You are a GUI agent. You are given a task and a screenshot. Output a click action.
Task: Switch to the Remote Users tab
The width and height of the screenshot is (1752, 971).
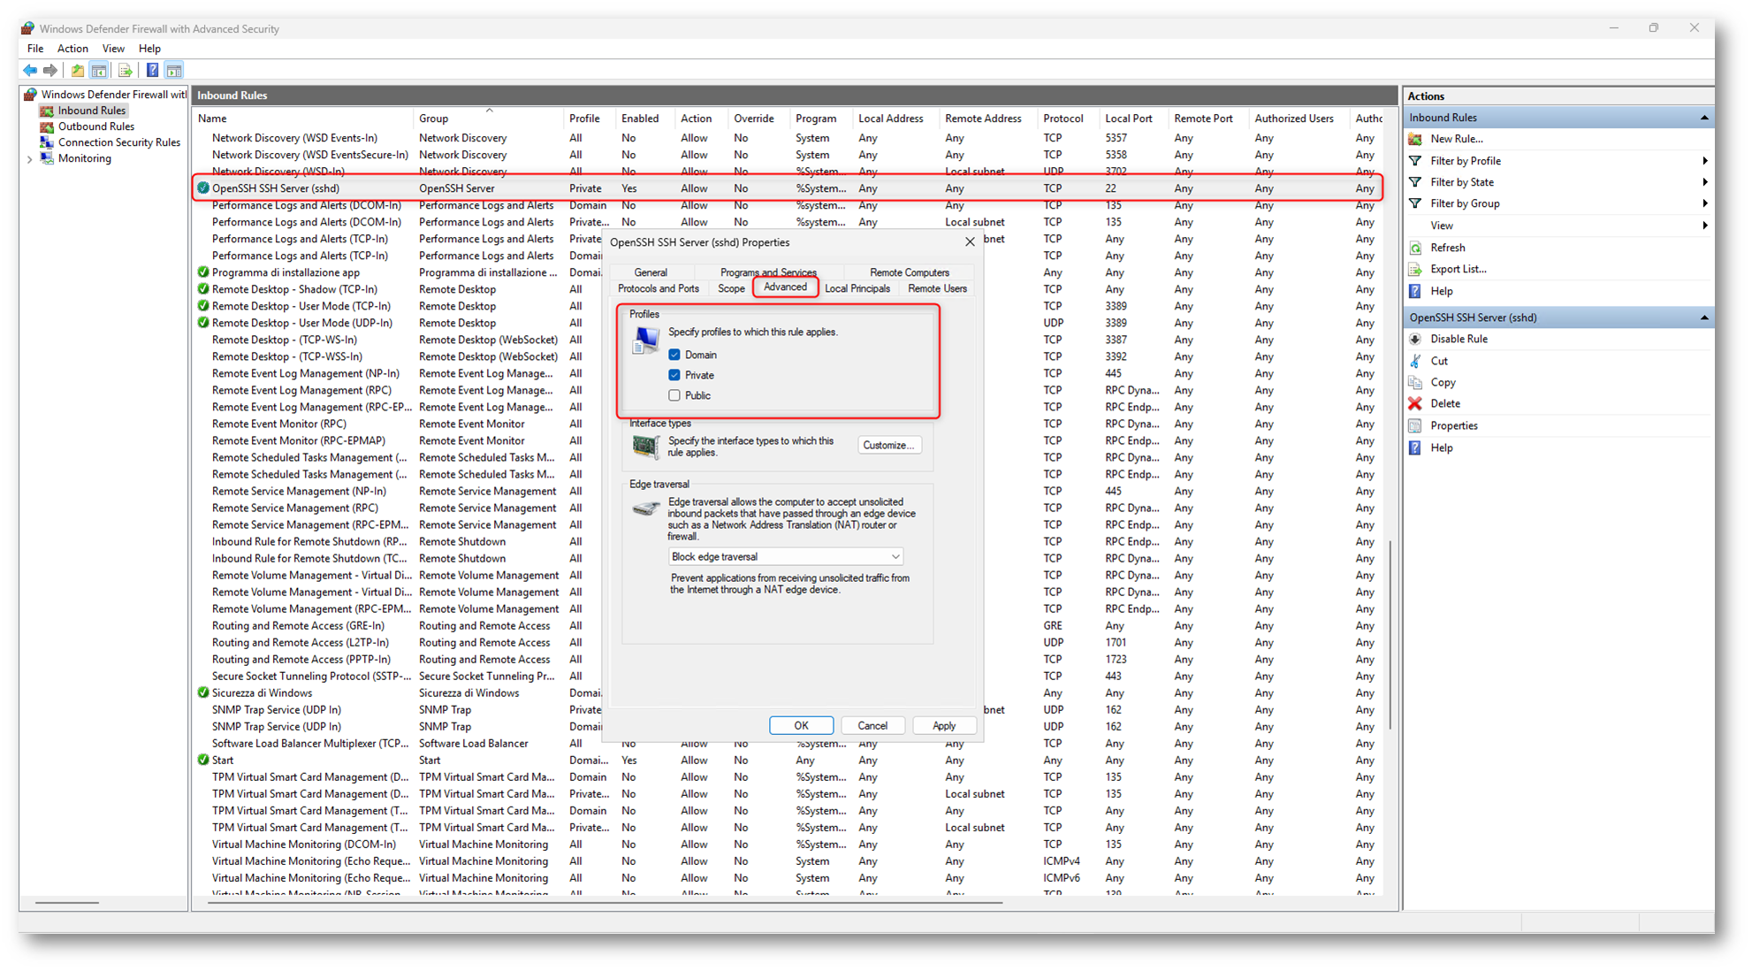(x=937, y=288)
